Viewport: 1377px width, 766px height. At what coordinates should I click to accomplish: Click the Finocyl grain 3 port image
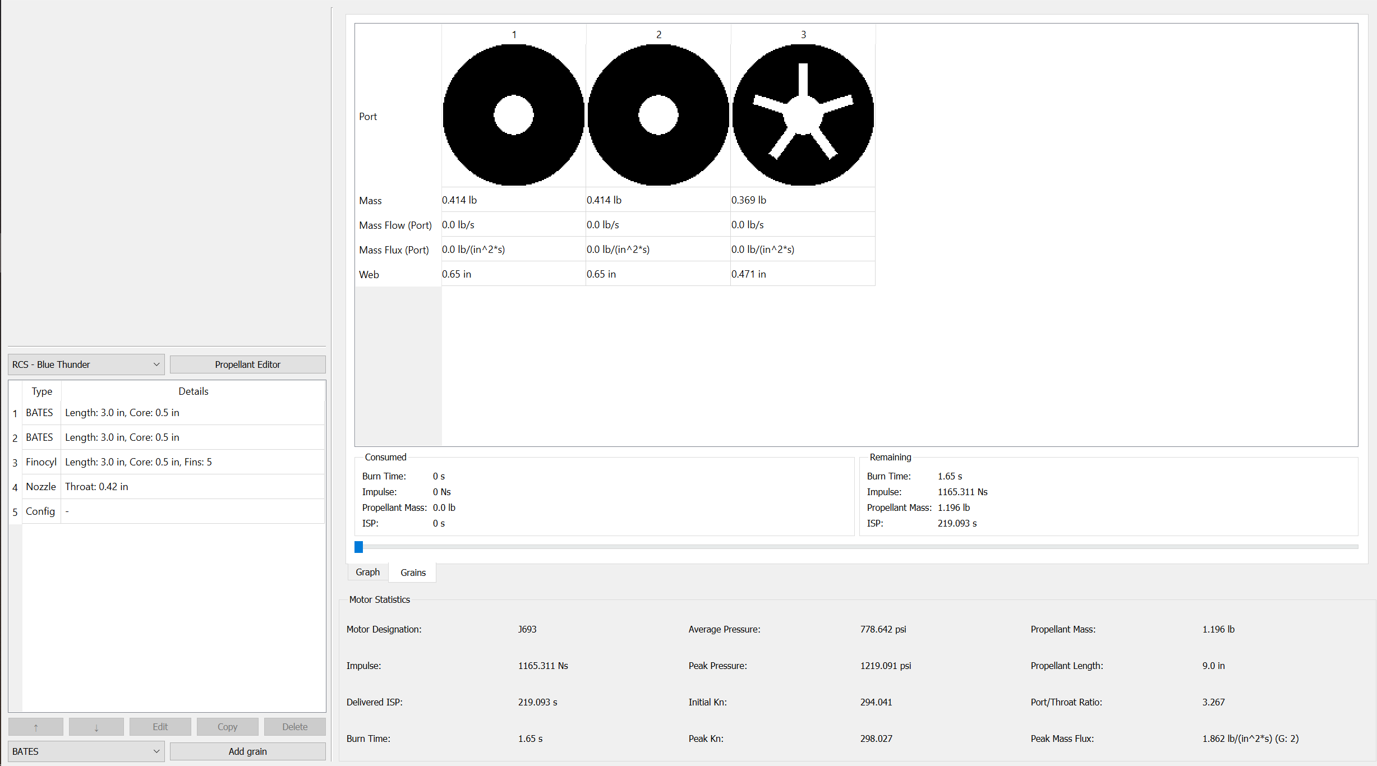pos(803,115)
